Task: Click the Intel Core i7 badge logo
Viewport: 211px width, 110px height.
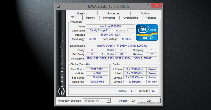Action: click(x=147, y=32)
